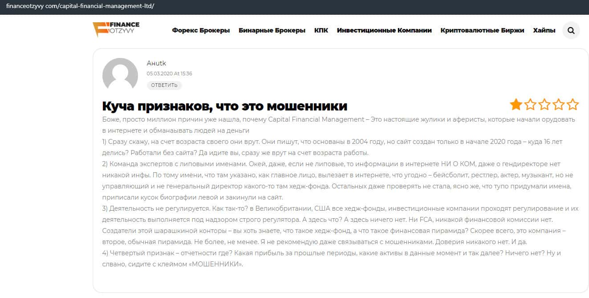This screenshot has width=589, height=298.
Task: Click the ОТВЕТИТЬ reply button
Action: click(164, 85)
